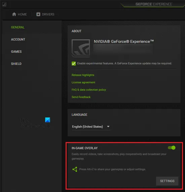Image resolution: width=185 pixels, height=192 pixels.
Task: Click the Drivers download icon
Action: coord(38,14)
